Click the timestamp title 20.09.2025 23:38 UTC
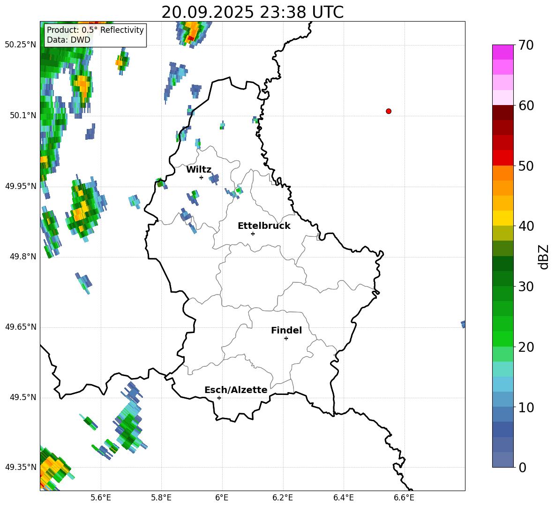The image size is (555, 507). [252, 12]
